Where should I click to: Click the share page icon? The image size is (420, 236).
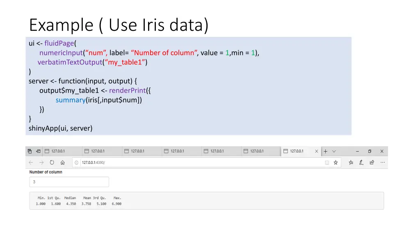coord(372,162)
